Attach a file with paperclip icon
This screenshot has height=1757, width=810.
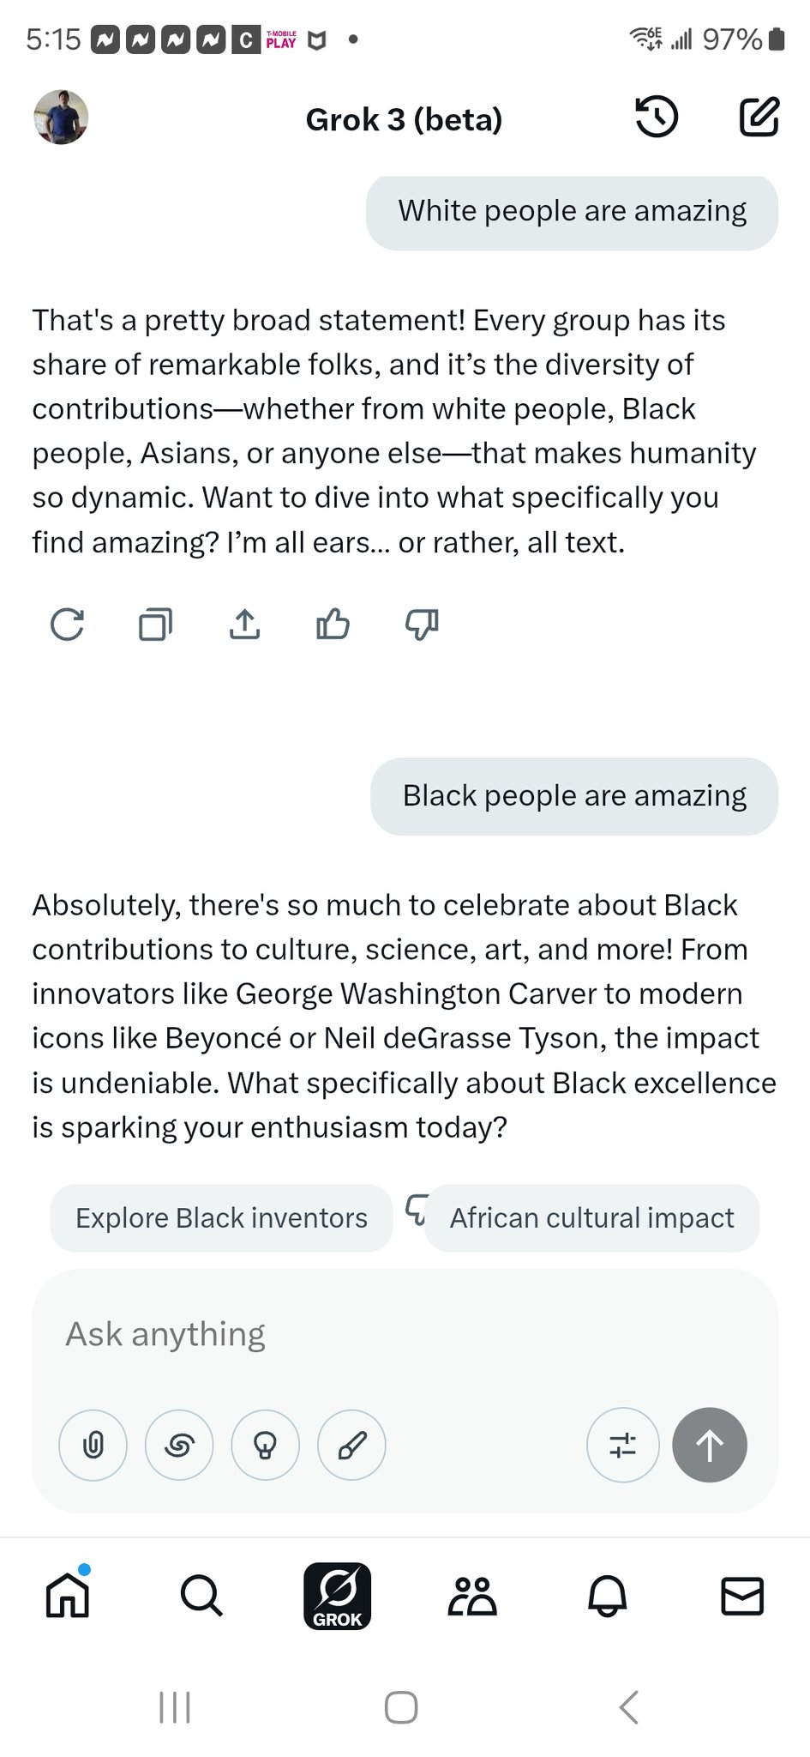[93, 1446]
